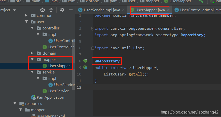Click the getAll method name
221x117 pixels.
coord(135,74)
